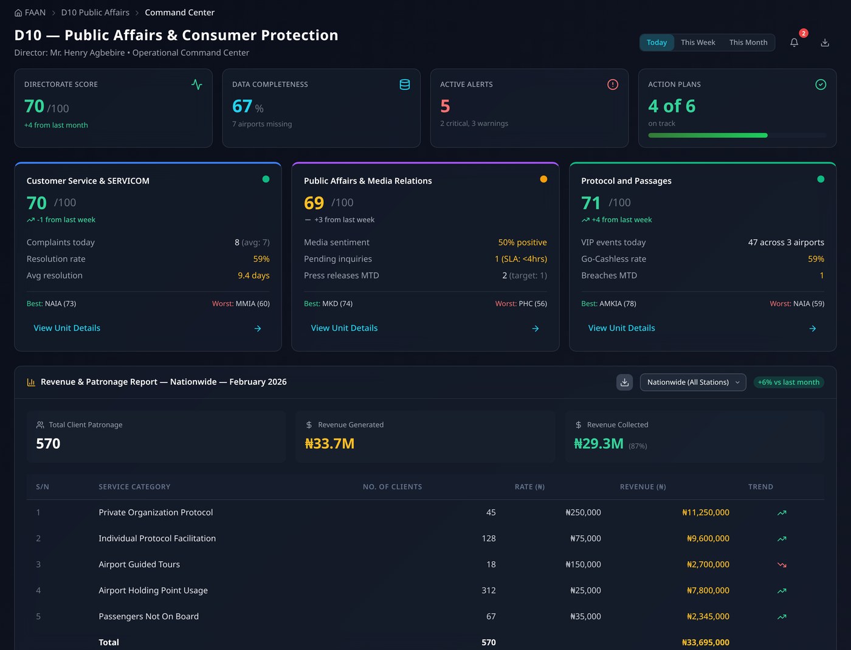
Task: Switch to the This Month tab
Action: (748, 43)
